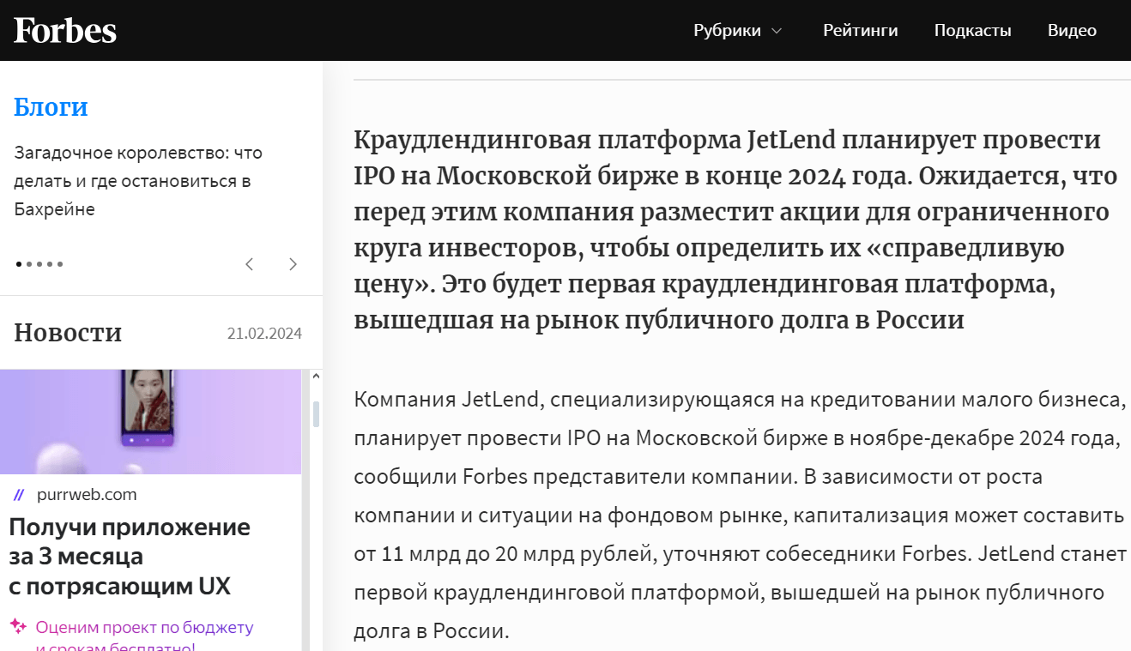Open the Видео section

point(1072,31)
